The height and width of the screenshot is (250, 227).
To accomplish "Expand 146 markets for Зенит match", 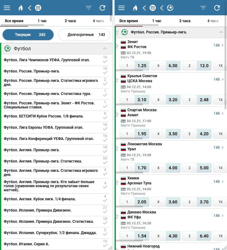I will coord(219,45).
